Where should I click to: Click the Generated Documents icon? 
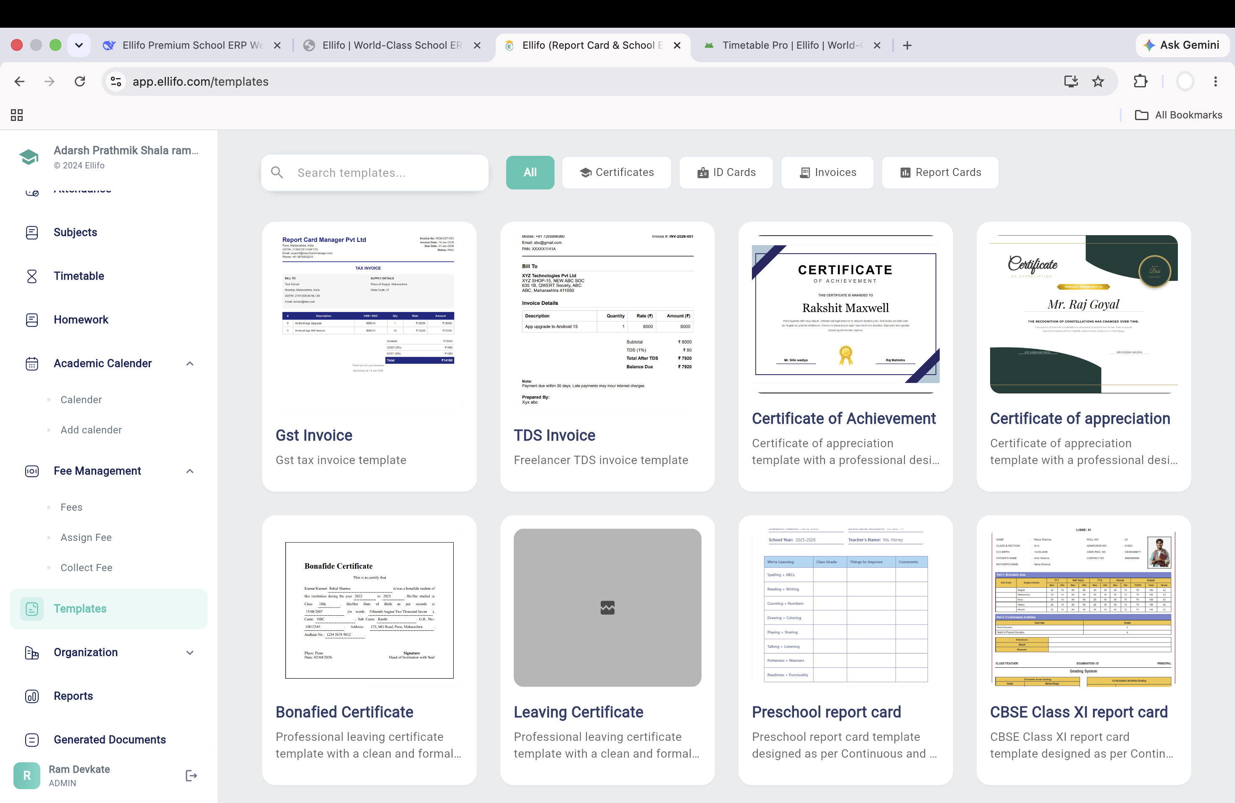[x=32, y=740]
